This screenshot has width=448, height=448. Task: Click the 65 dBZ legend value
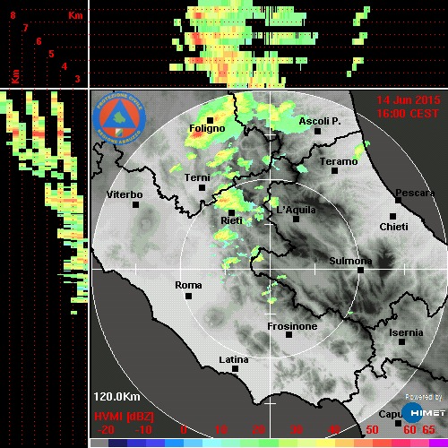428,430
